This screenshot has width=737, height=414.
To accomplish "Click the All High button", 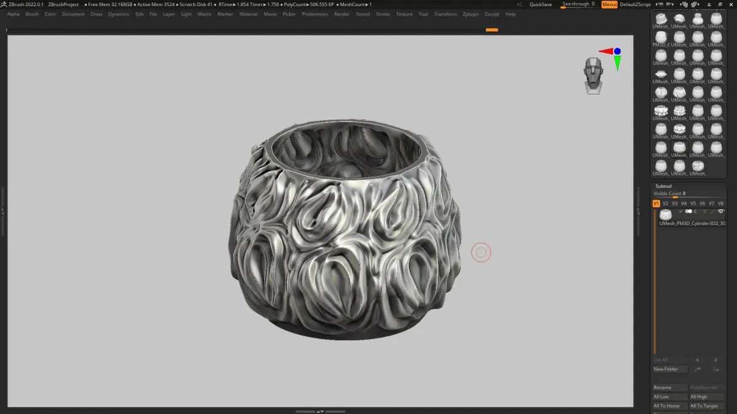I will click(x=707, y=397).
